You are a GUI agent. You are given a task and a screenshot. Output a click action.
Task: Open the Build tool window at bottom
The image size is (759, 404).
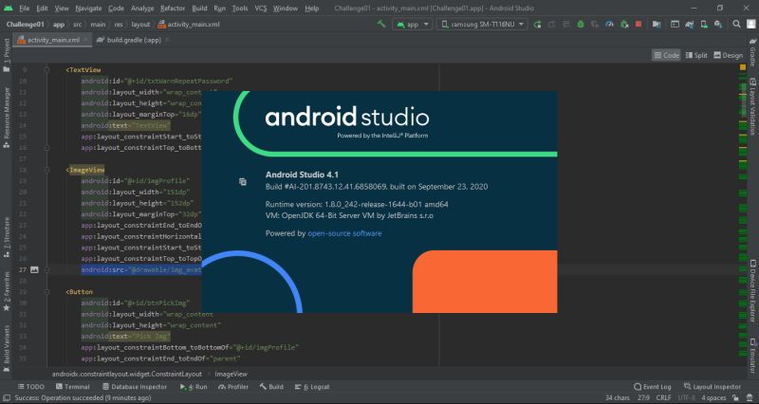(271, 387)
